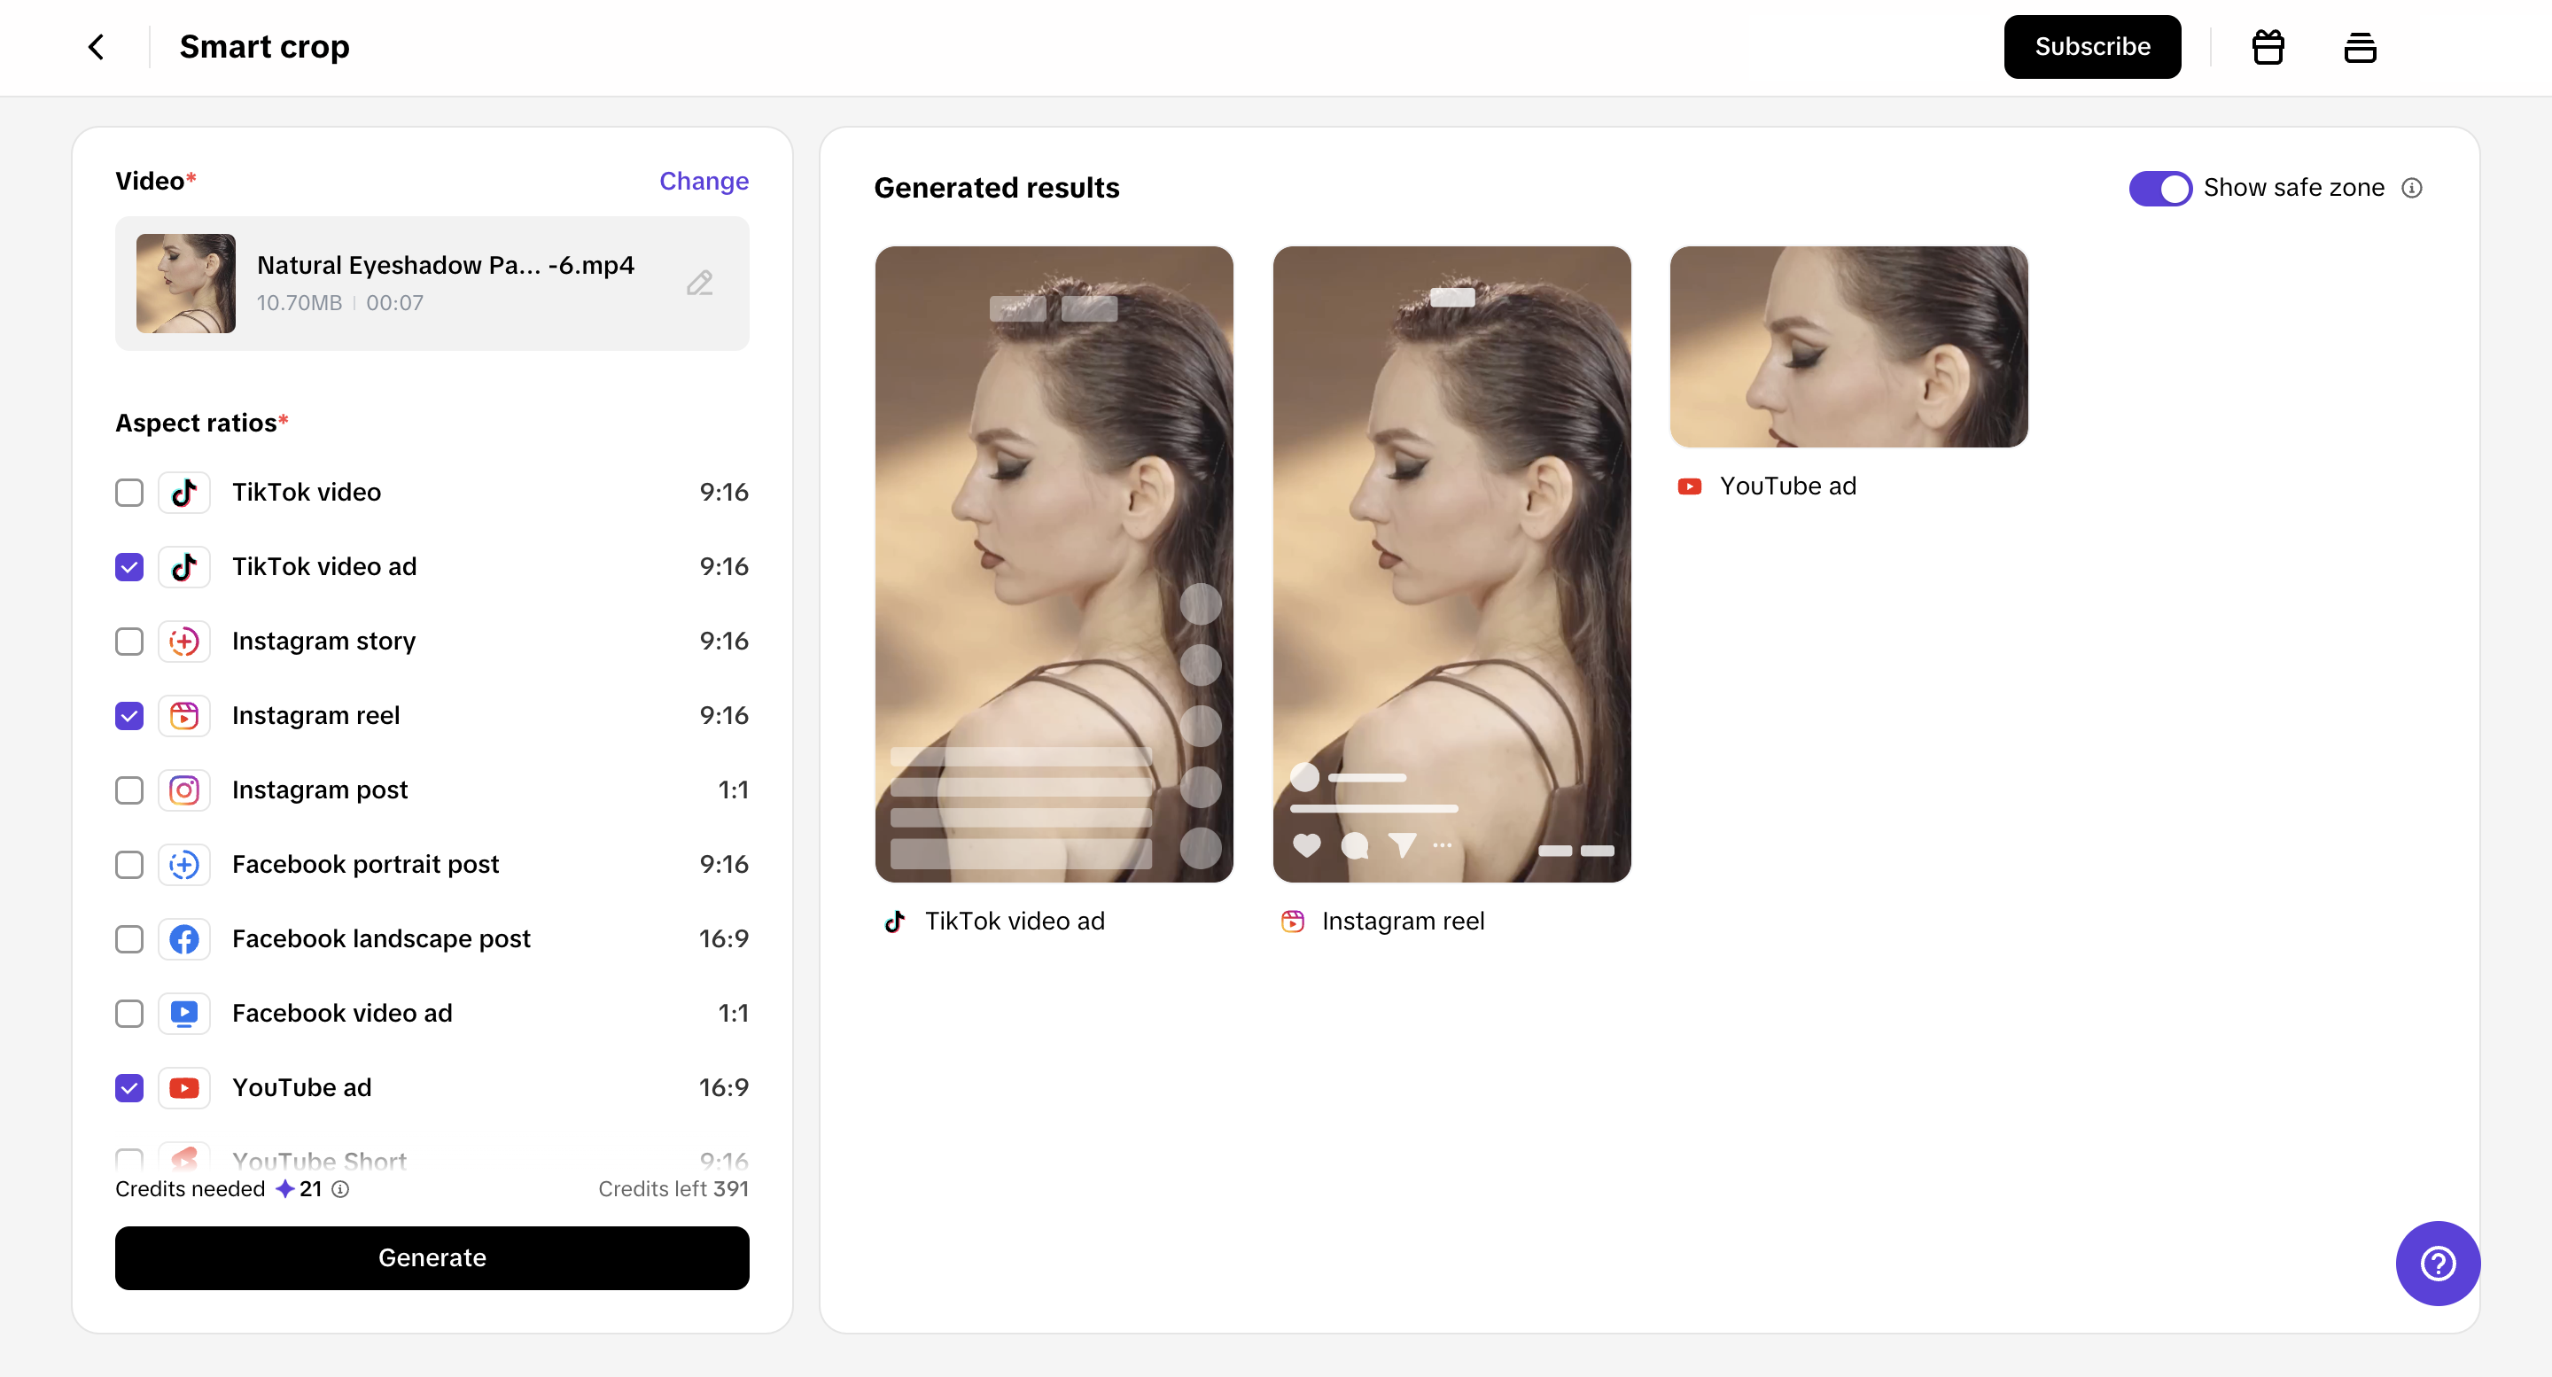Uncheck the YouTube ad checkbox
Image resolution: width=2552 pixels, height=1377 pixels.
point(129,1088)
